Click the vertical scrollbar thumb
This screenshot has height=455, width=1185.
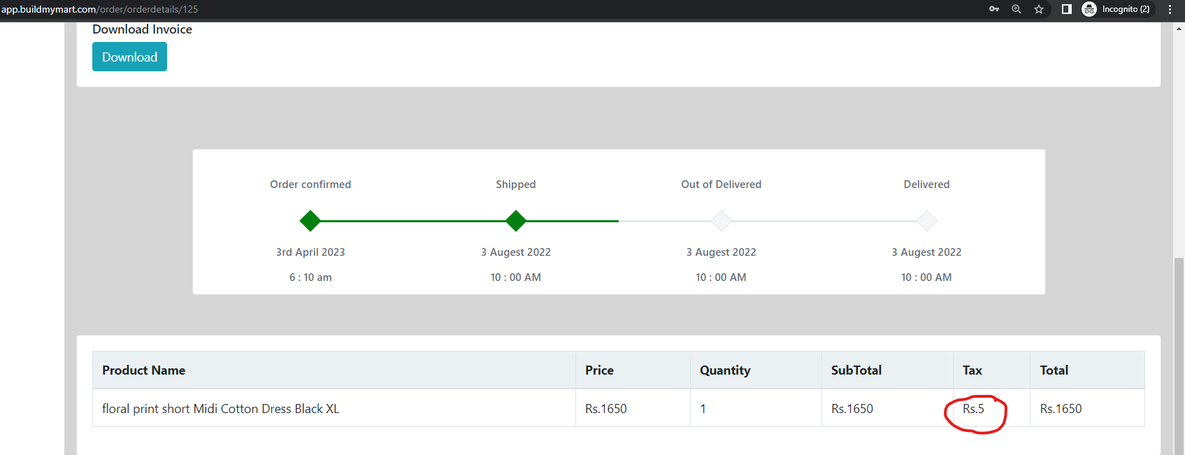1179,356
